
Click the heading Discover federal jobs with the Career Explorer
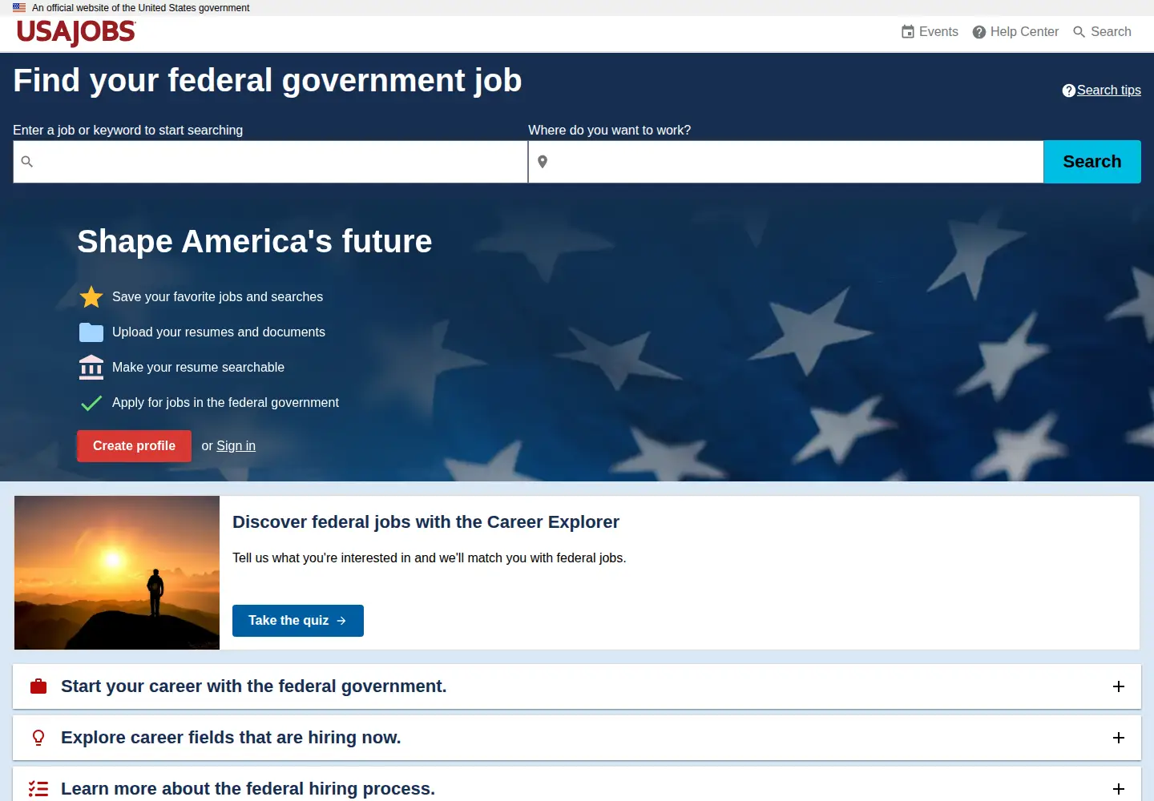coord(426,522)
